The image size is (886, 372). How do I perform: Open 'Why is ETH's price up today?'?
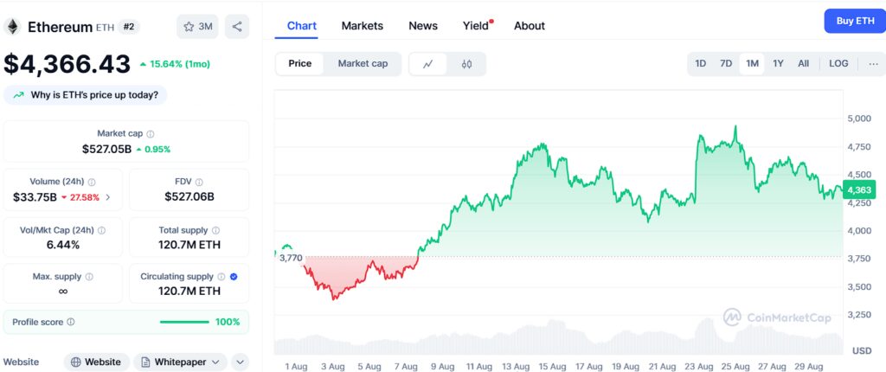[86, 94]
